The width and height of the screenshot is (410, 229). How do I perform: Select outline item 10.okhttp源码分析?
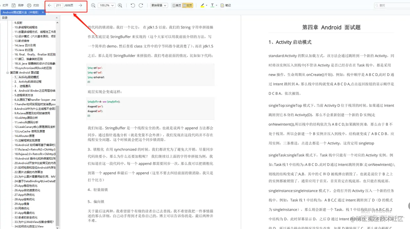click(x=26, y=118)
